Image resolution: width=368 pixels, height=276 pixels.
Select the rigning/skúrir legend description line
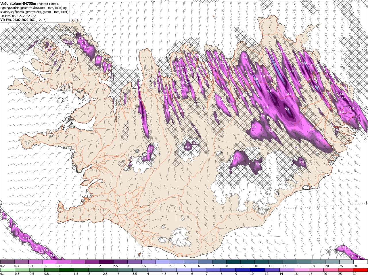click(34, 7)
